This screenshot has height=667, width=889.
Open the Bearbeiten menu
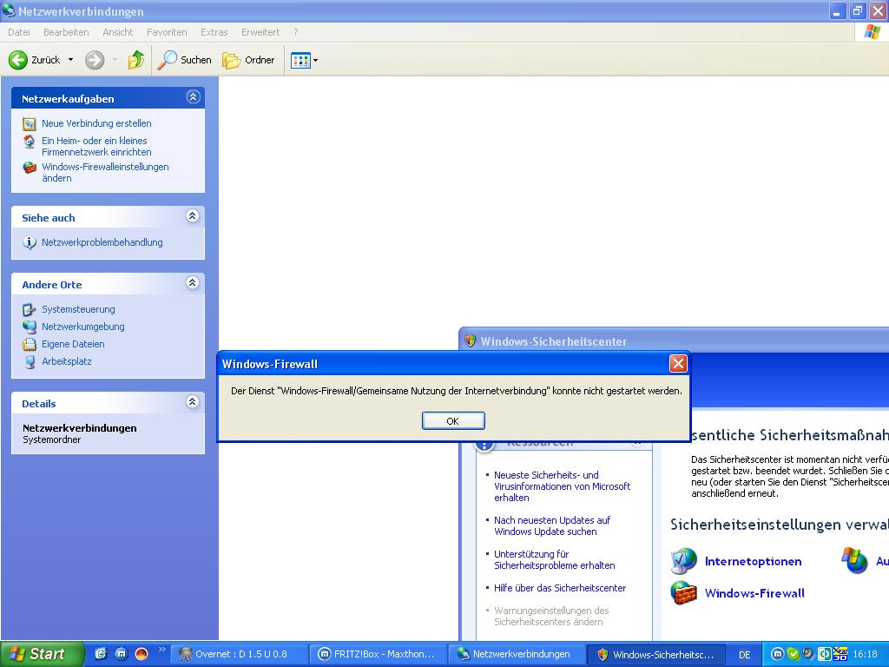point(66,32)
